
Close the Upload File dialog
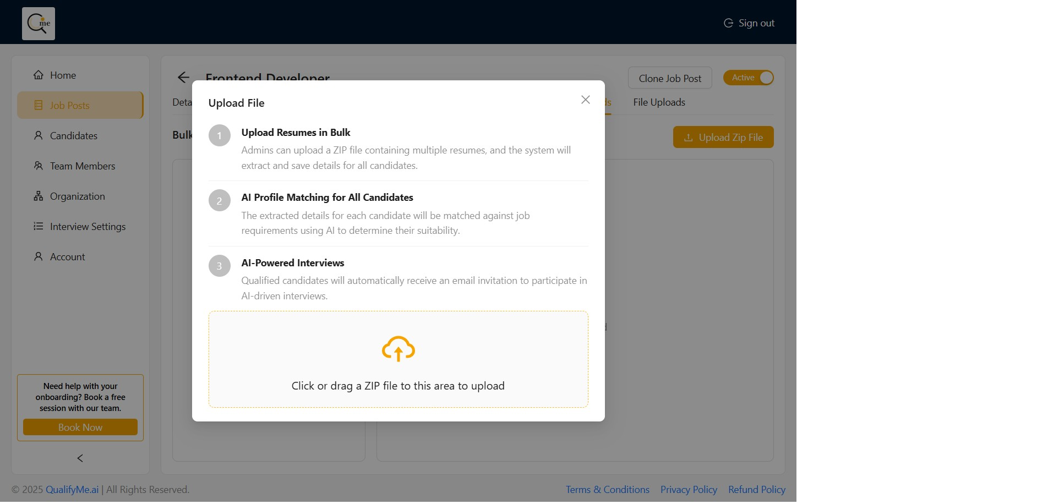(585, 100)
